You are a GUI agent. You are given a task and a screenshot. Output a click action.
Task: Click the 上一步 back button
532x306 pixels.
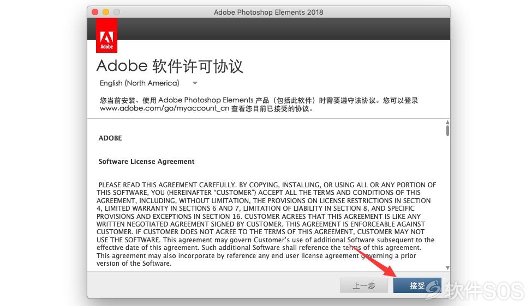pyautogui.click(x=364, y=286)
